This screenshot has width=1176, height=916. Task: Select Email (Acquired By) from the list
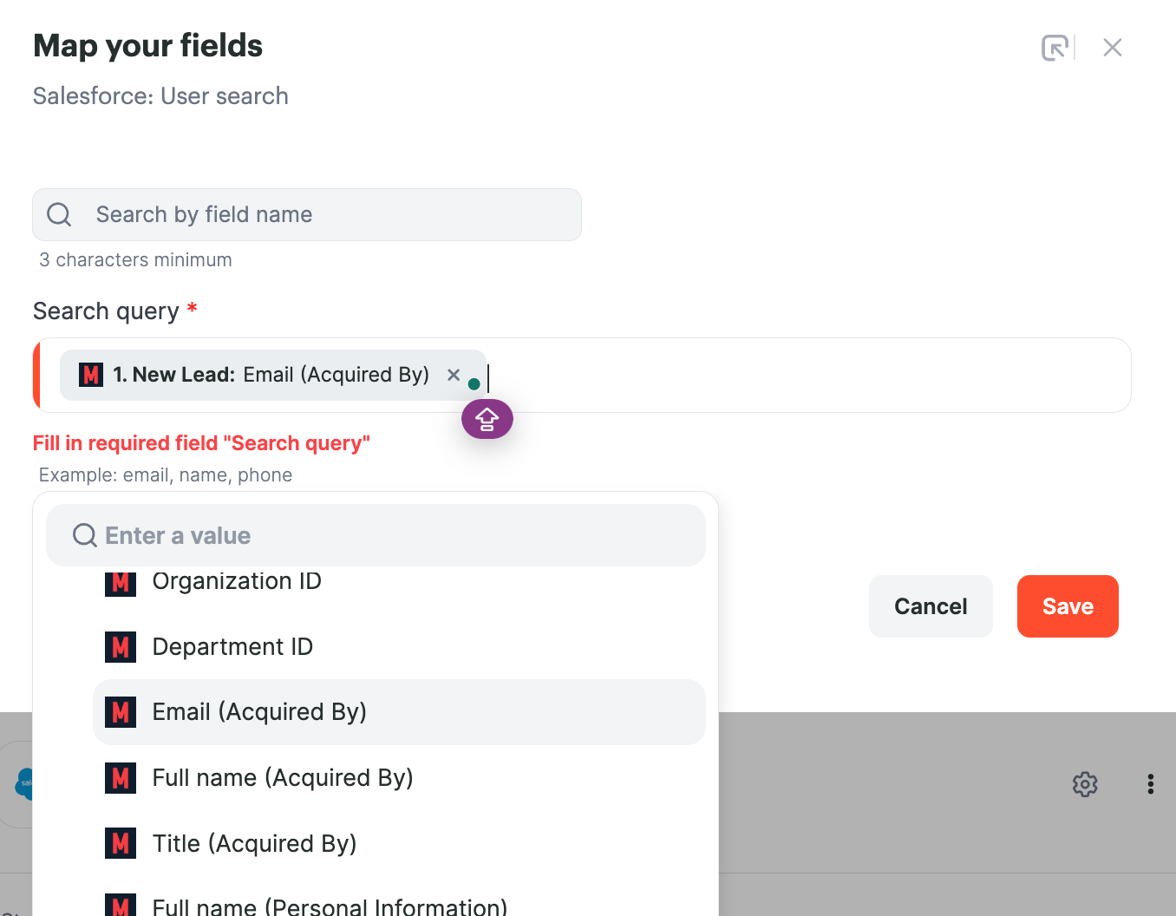259,712
